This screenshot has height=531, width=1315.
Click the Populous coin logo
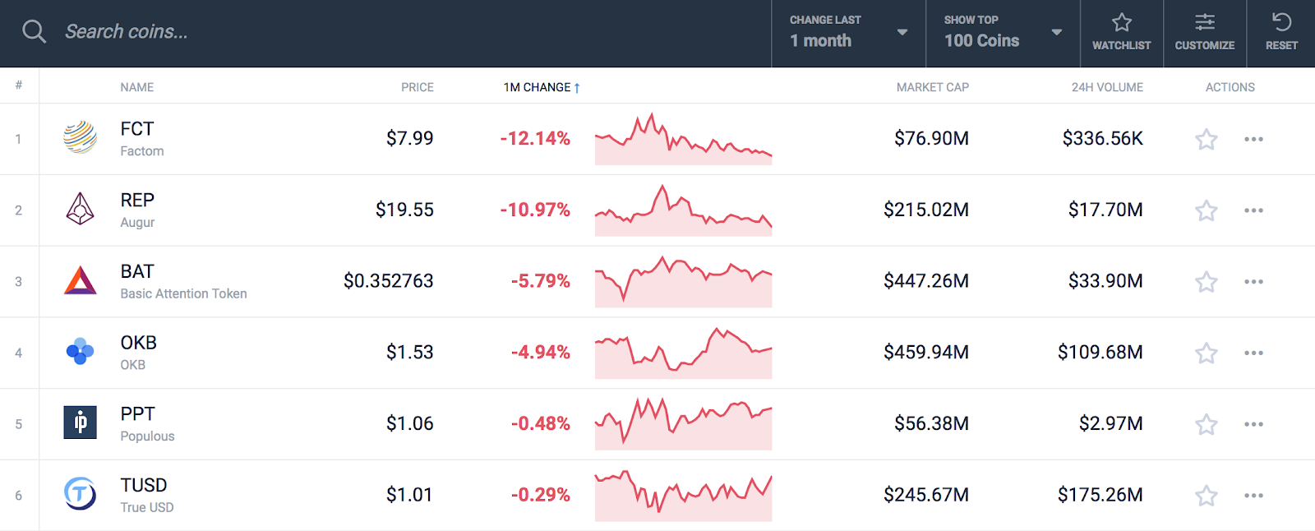[81, 423]
